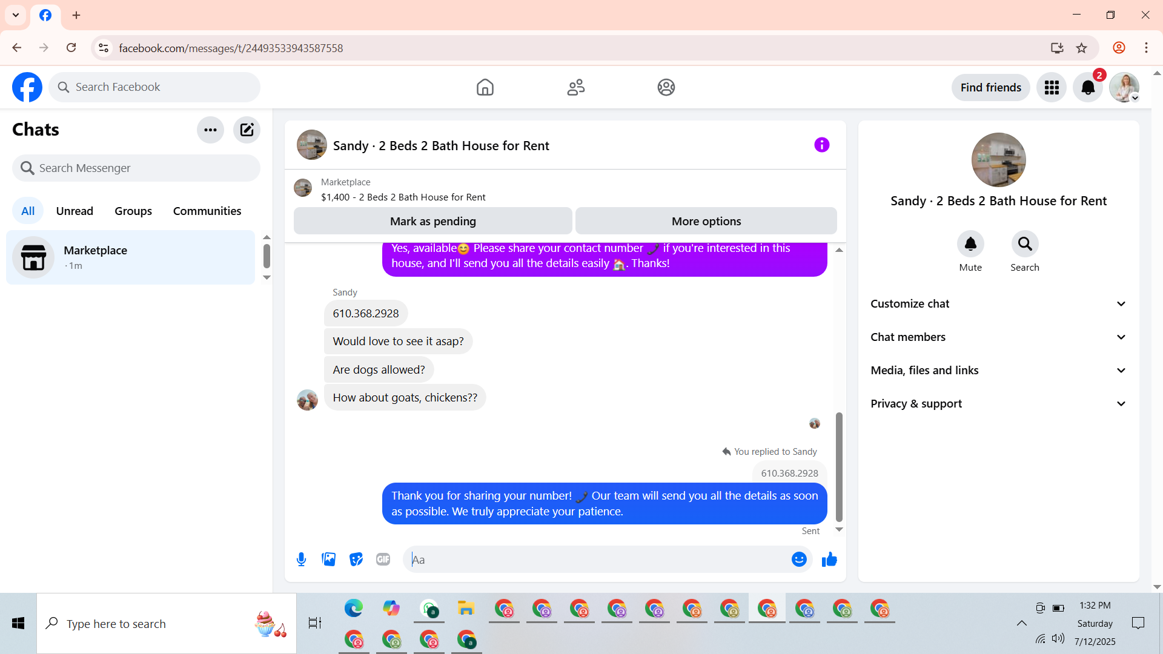The image size is (1163, 654).
Task: Switch to the Unread chats tab
Action: [x=75, y=211]
